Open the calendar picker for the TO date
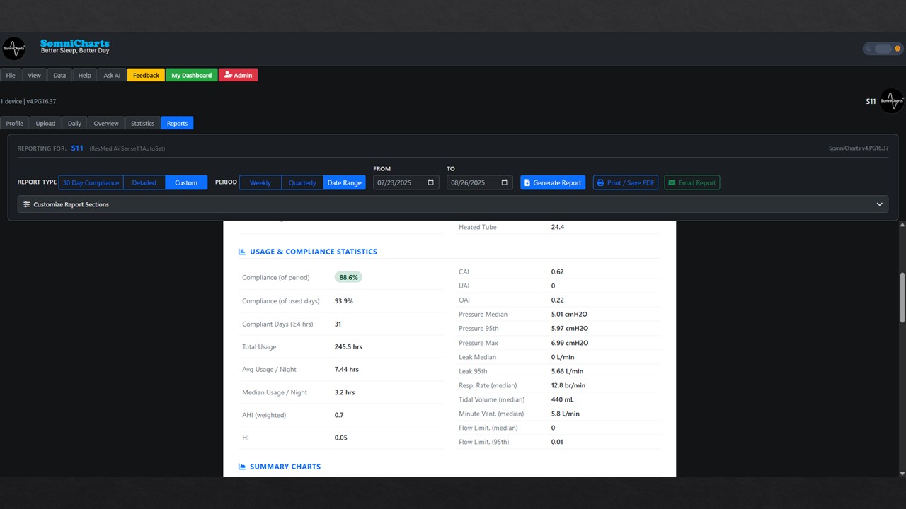This screenshot has width=906, height=509. [504, 182]
